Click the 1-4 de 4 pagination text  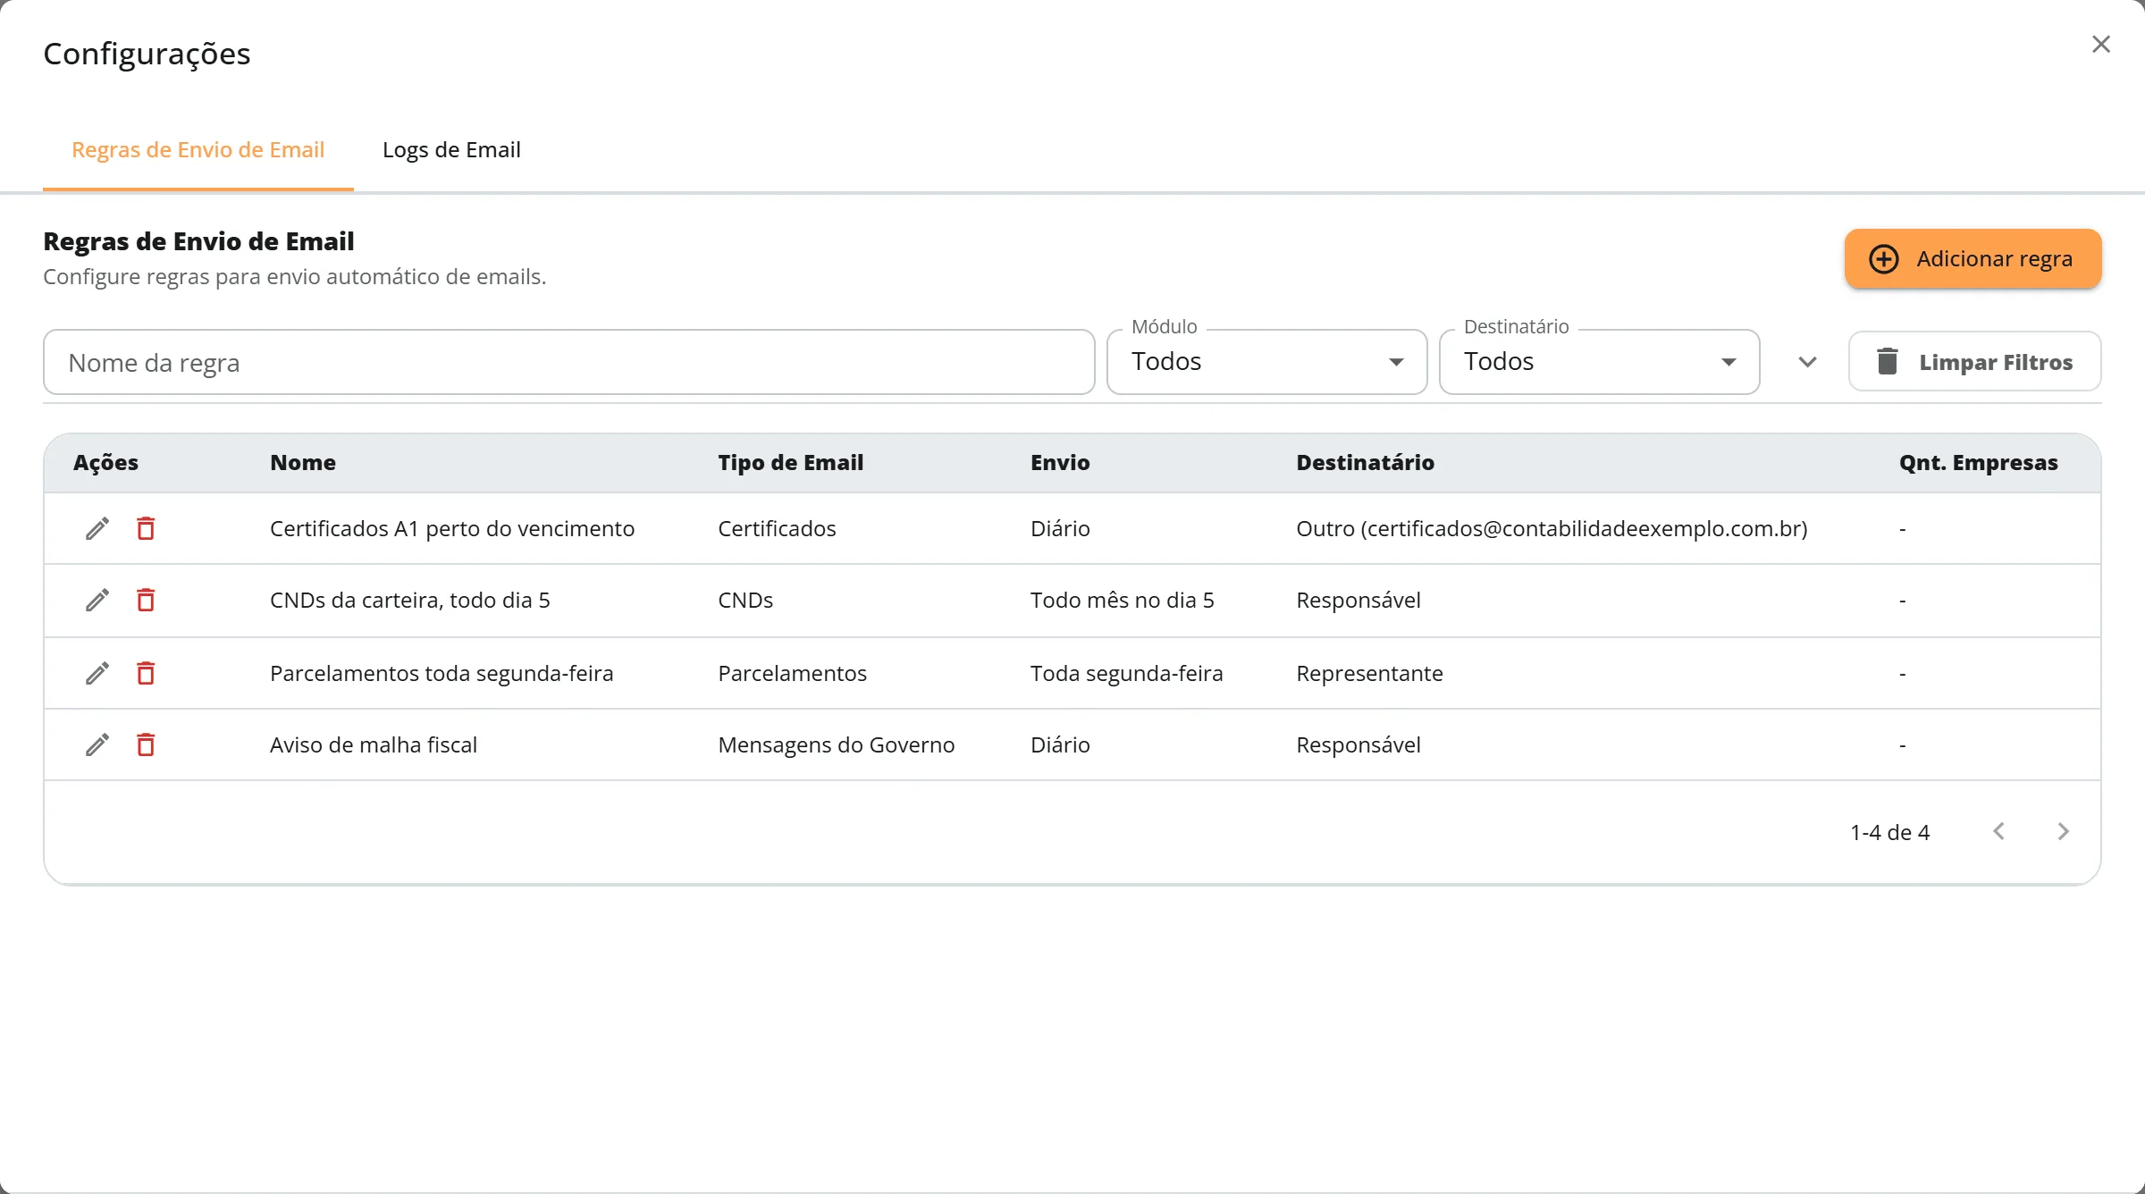tap(1889, 832)
